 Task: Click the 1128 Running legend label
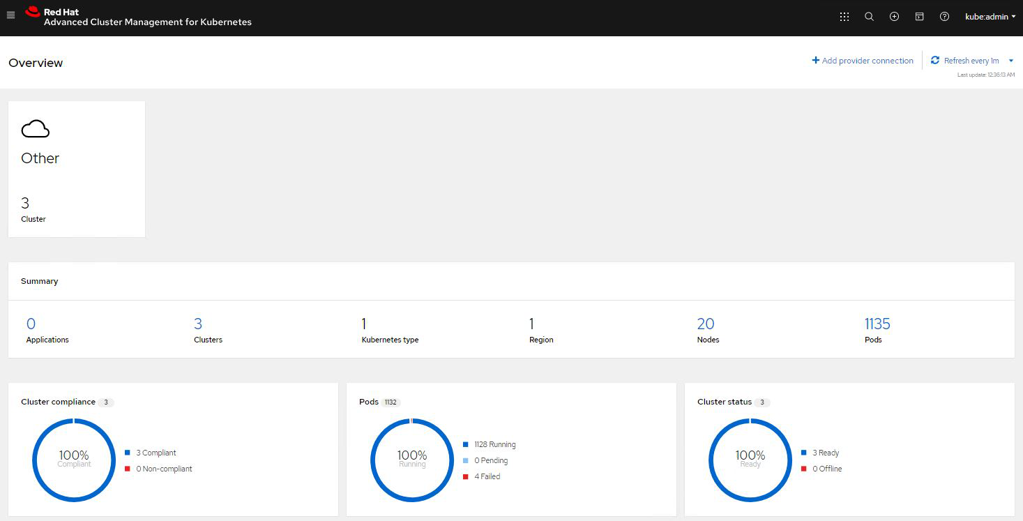click(x=495, y=444)
